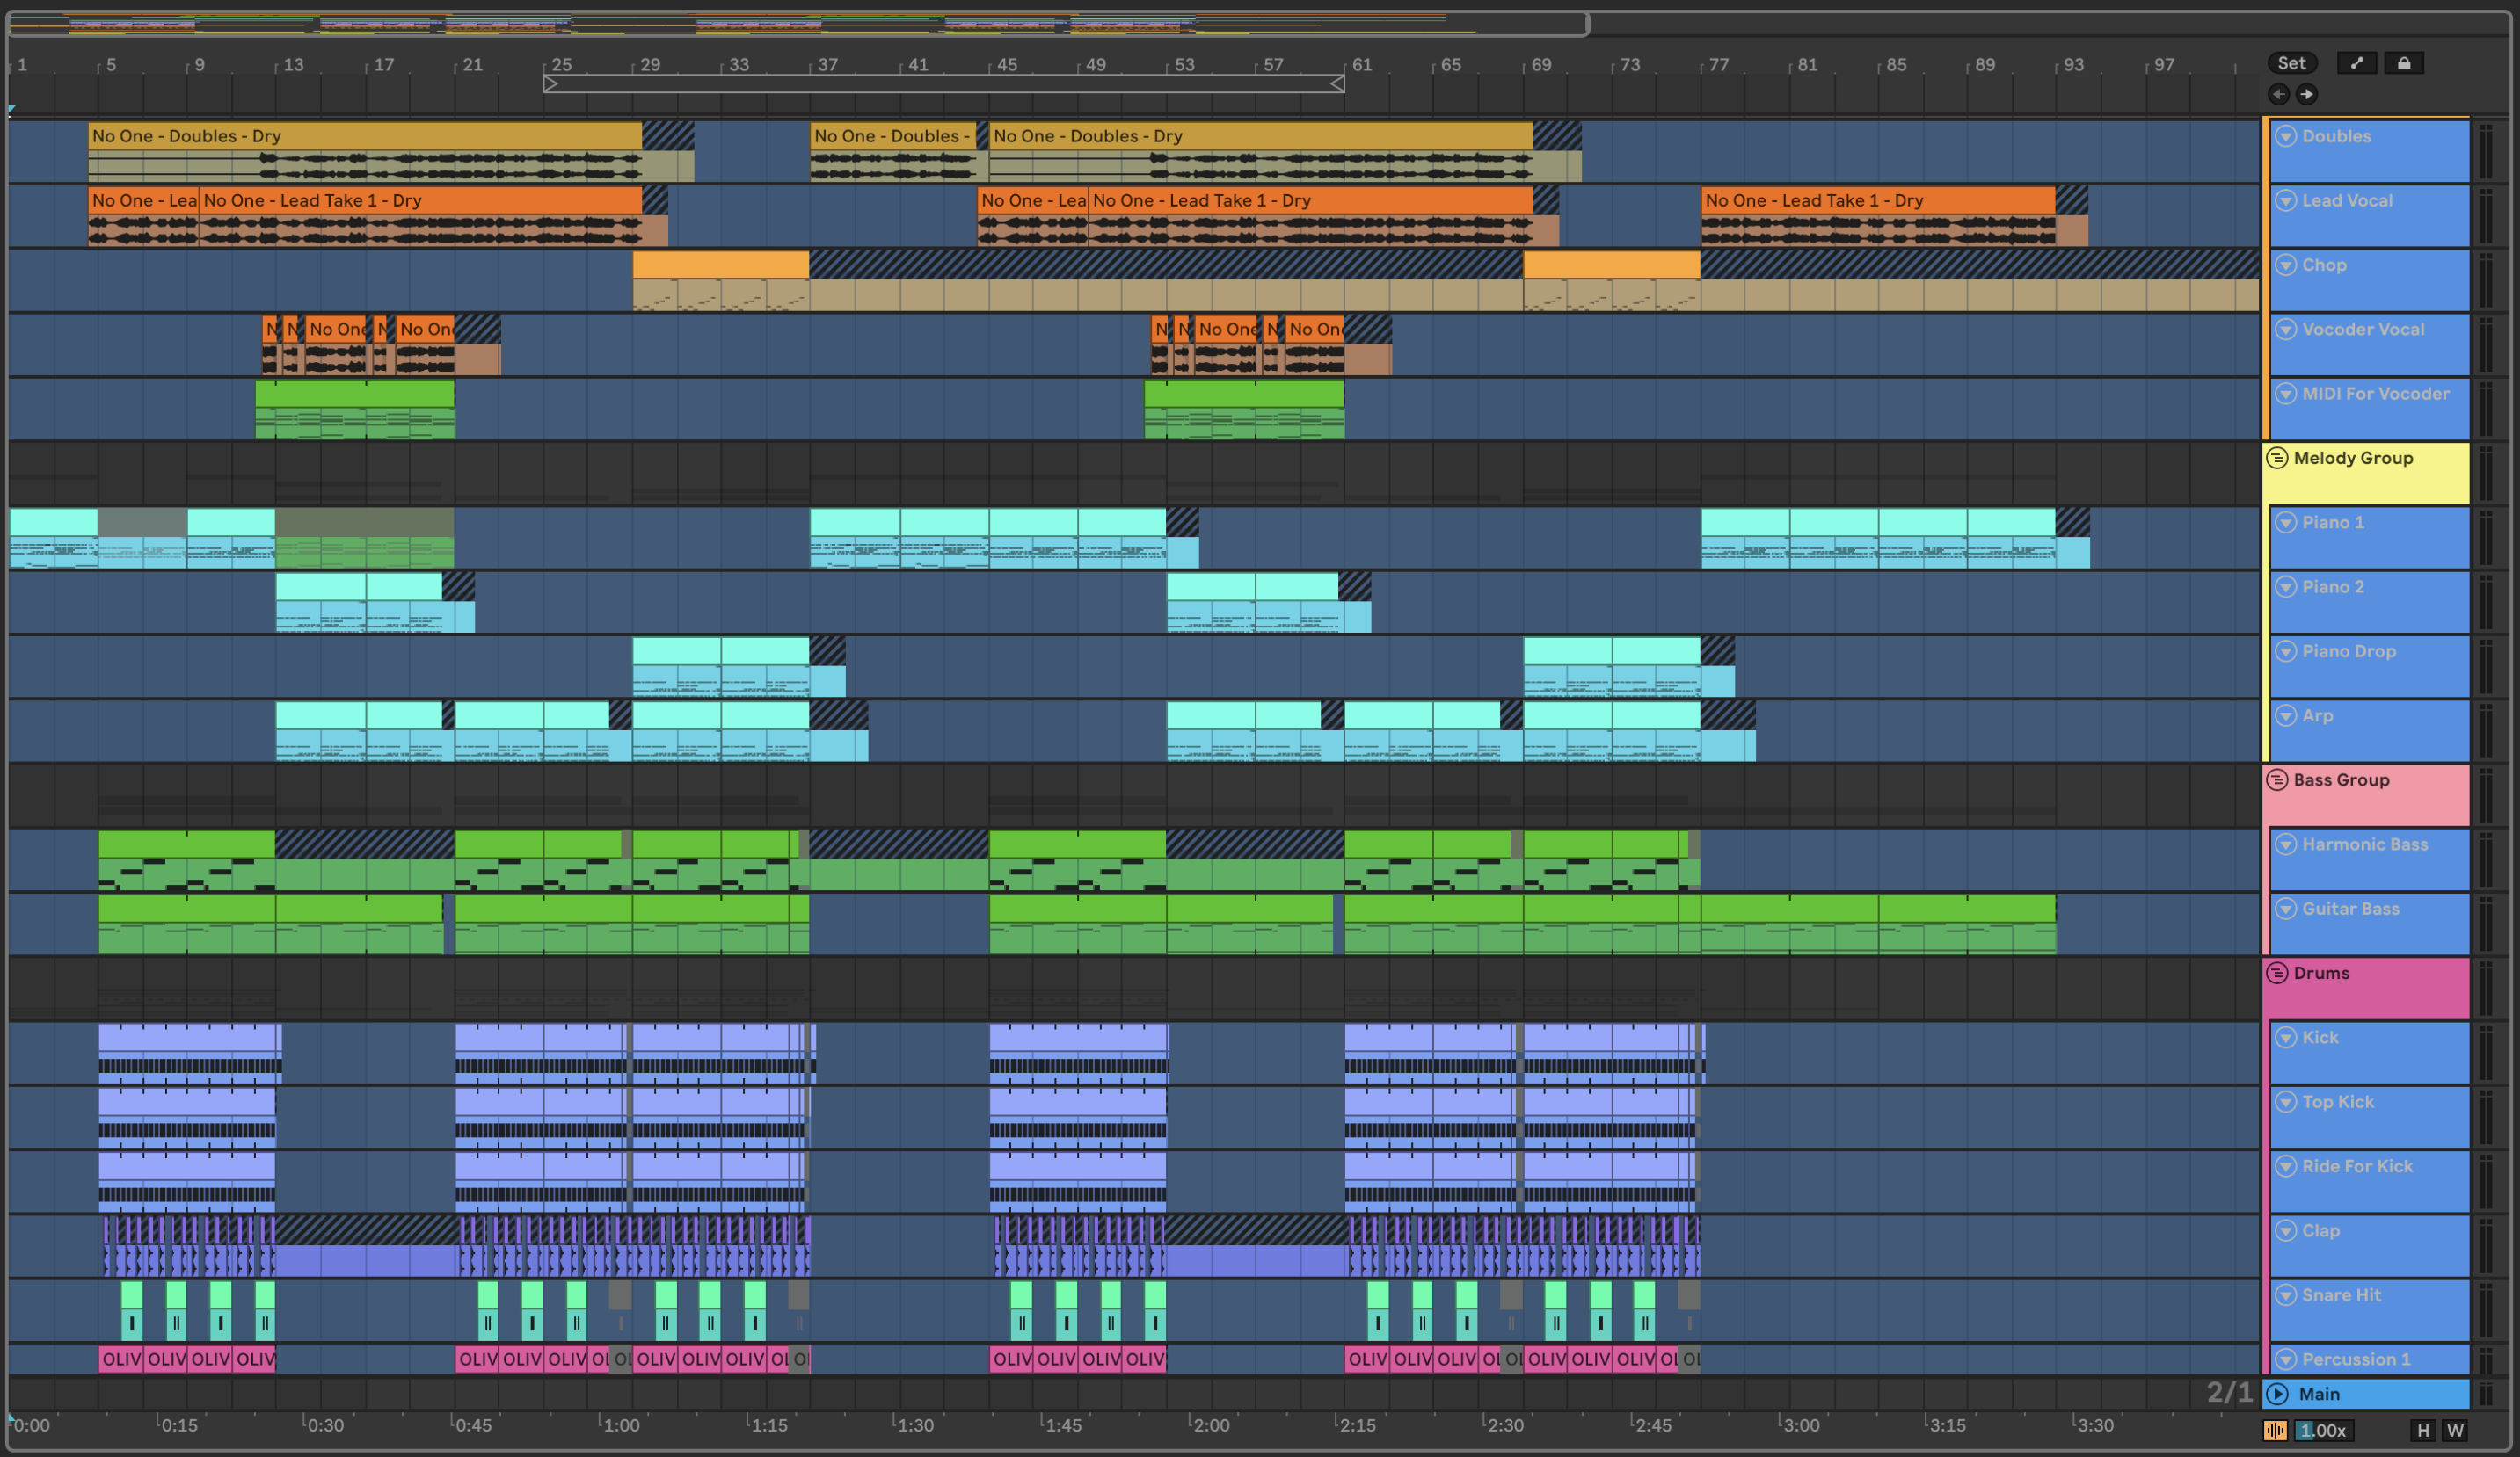Click bar 13 on the beat ruler

tap(293, 64)
